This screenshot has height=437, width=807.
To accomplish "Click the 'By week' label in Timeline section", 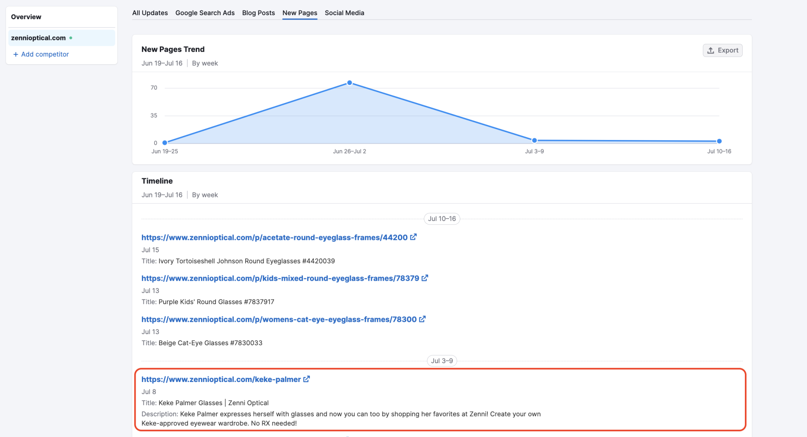I will (205, 195).
